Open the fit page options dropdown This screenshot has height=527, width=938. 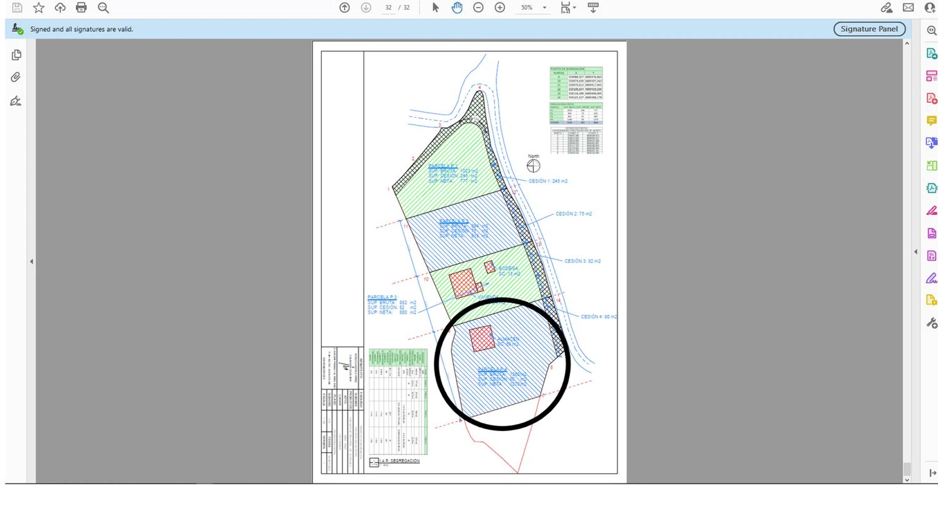pos(574,7)
